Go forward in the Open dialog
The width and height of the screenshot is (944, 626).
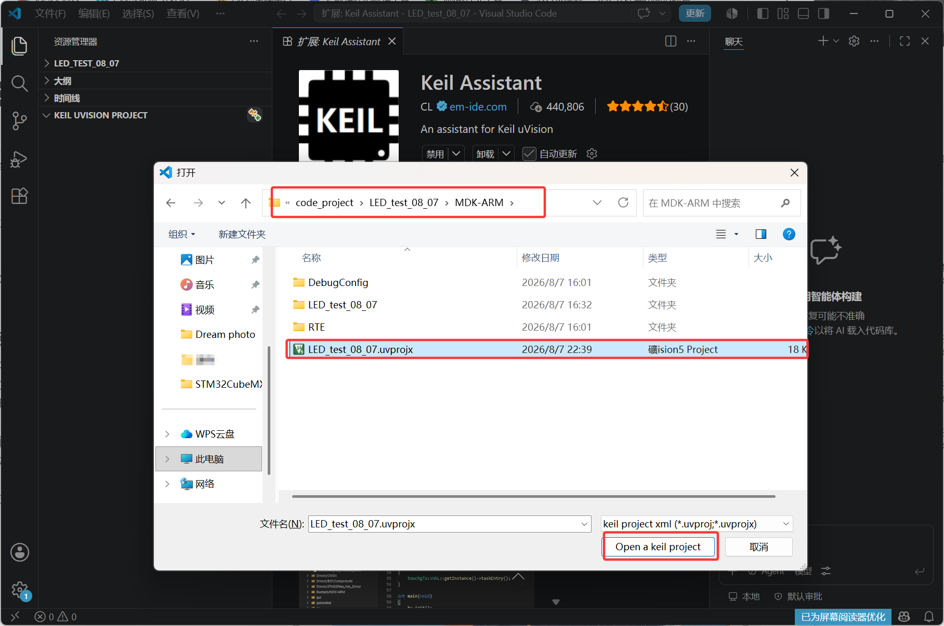coord(198,203)
